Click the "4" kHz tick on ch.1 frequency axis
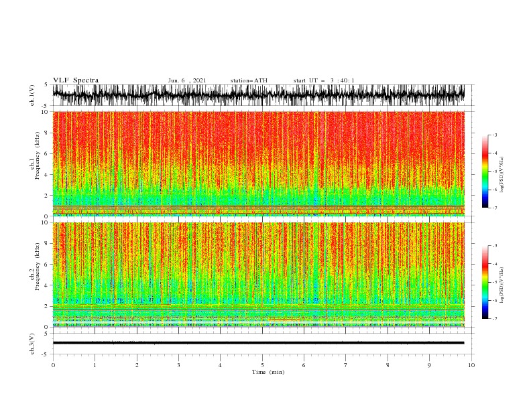Viewport: 531px width, 410px height. click(46, 175)
